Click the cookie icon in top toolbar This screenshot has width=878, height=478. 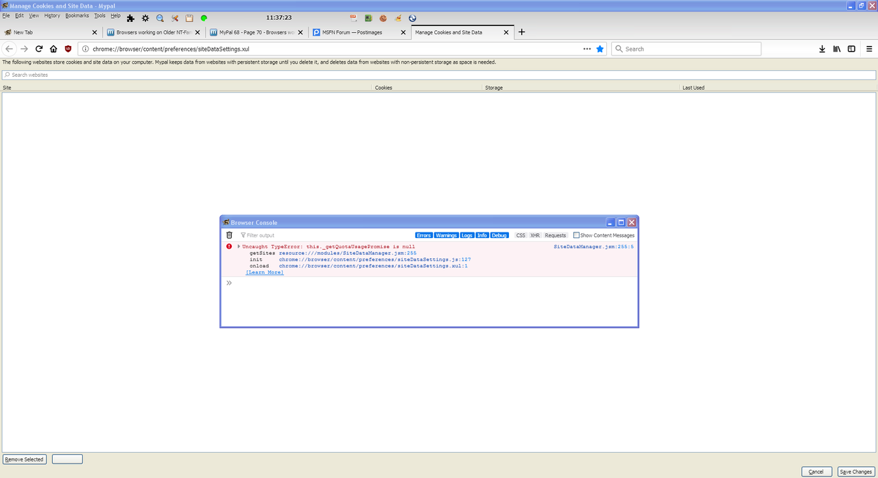pos(383,18)
